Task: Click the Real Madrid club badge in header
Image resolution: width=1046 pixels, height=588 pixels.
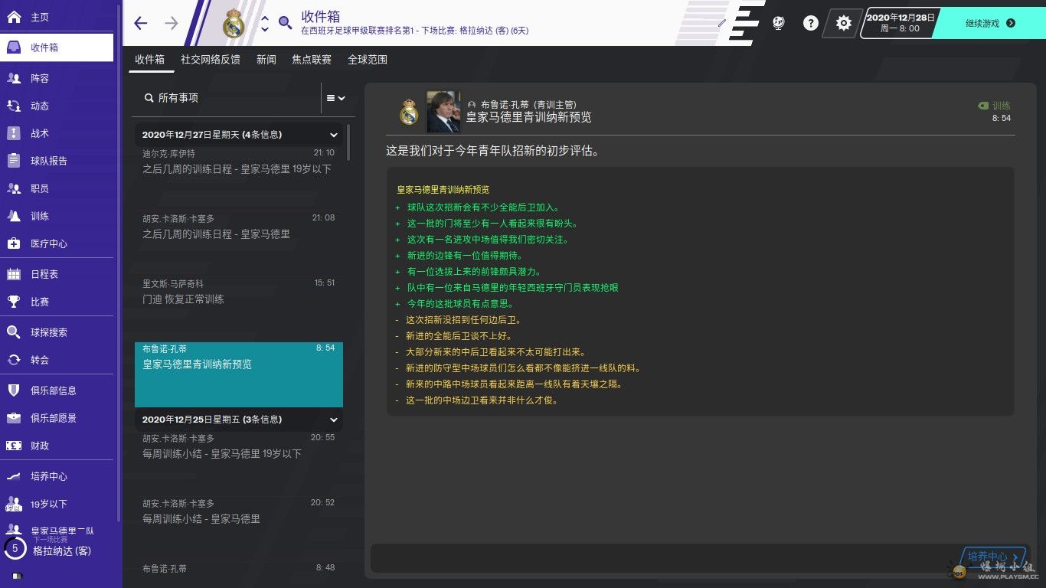Action: 233,24
